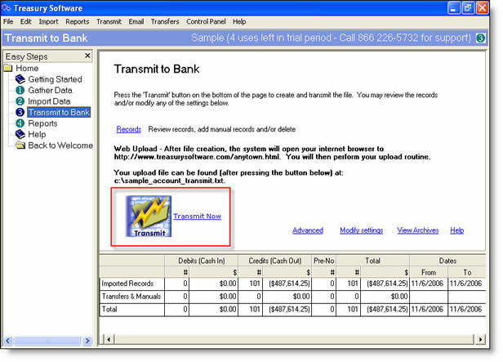Viewport: 503px width, 362px height.
Task: Click the From date column header
Action: click(x=429, y=272)
